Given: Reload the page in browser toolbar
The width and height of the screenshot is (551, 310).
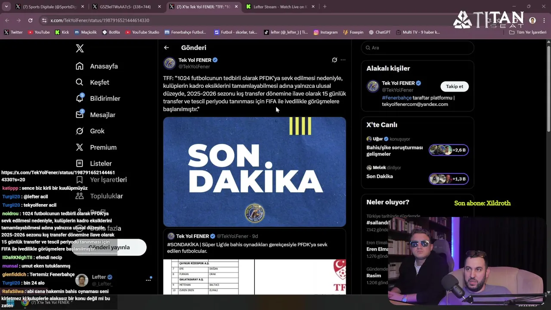Looking at the screenshot, I should [x=30, y=20].
